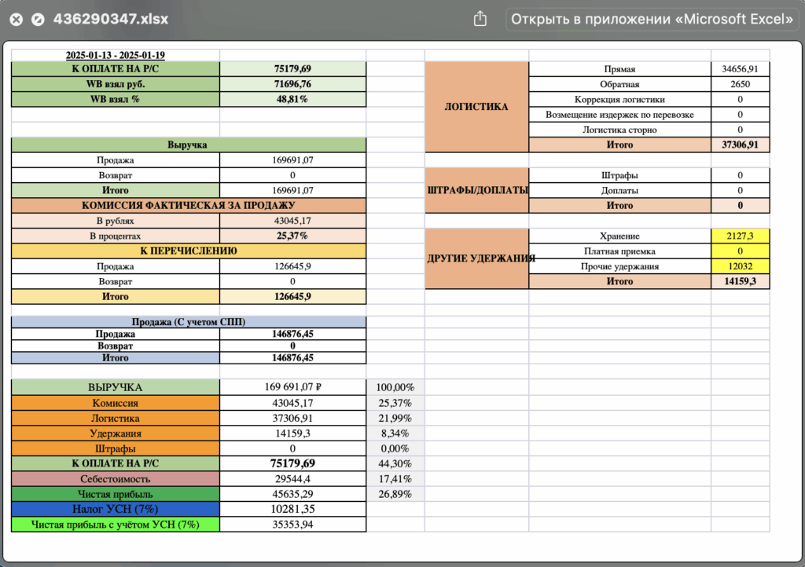Select the value 10281,35
This screenshot has height=567, width=805.
(292, 509)
